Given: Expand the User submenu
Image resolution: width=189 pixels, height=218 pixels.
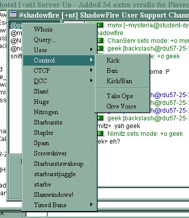Looking at the screenshot, I should coord(58,50).
